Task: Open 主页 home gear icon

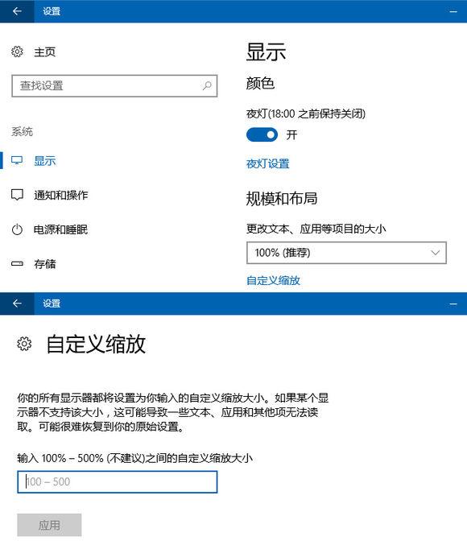Action: pos(17,52)
